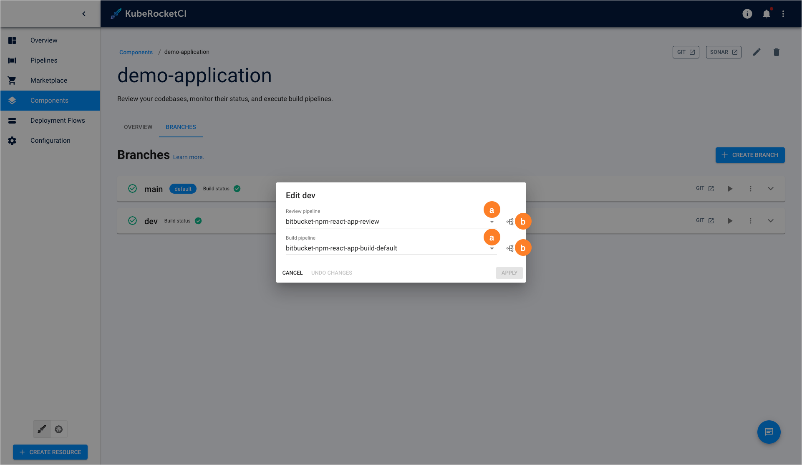Click the Build status check icon for dev
The height and width of the screenshot is (465, 802).
pyautogui.click(x=198, y=221)
